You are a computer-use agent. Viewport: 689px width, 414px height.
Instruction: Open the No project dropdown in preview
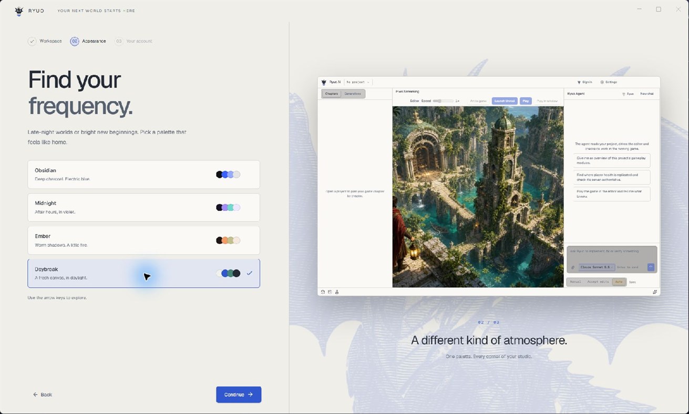(x=358, y=82)
